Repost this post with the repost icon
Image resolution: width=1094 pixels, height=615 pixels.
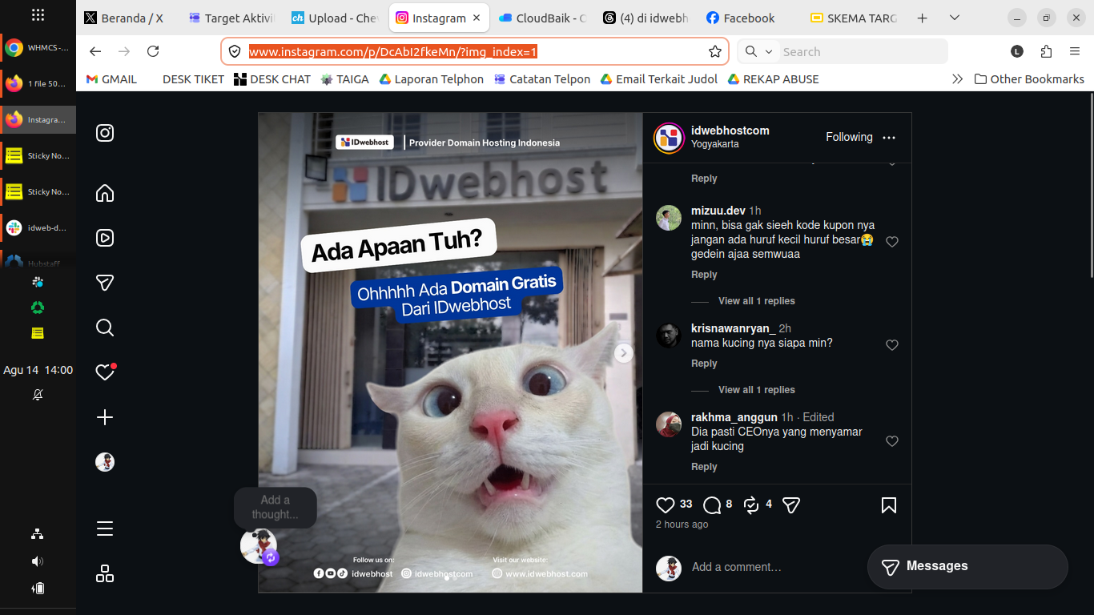(751, 504)
